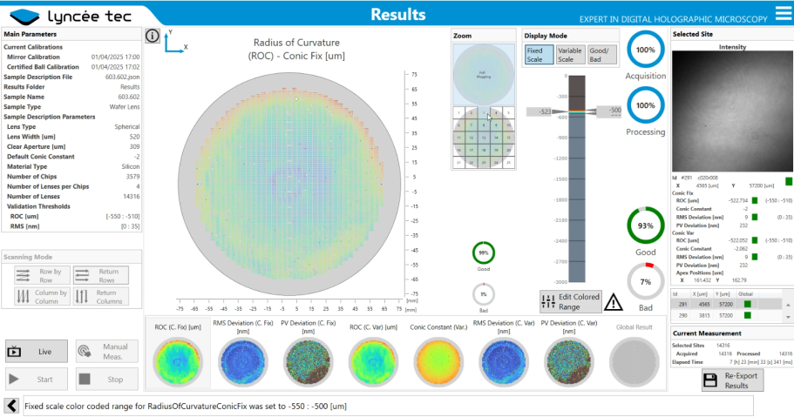Click the info icon above the wafer map
The width and height of the screenshot is (794, 417).
coord(152,36)
